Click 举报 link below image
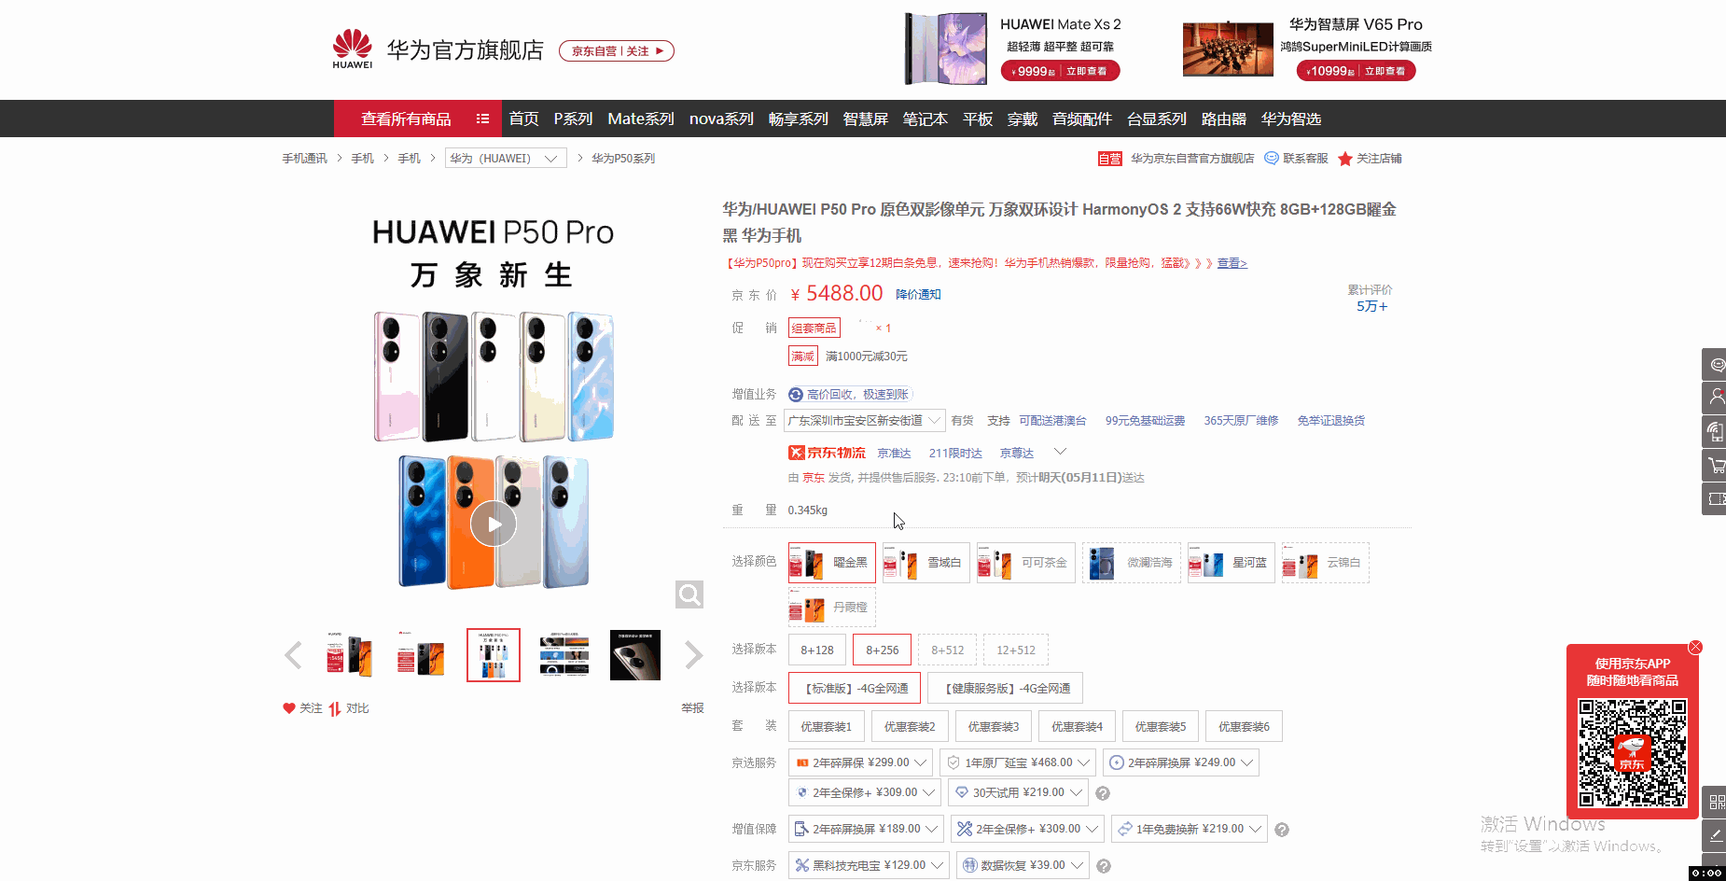This screenshot has width=1726, height=881. 692,708
